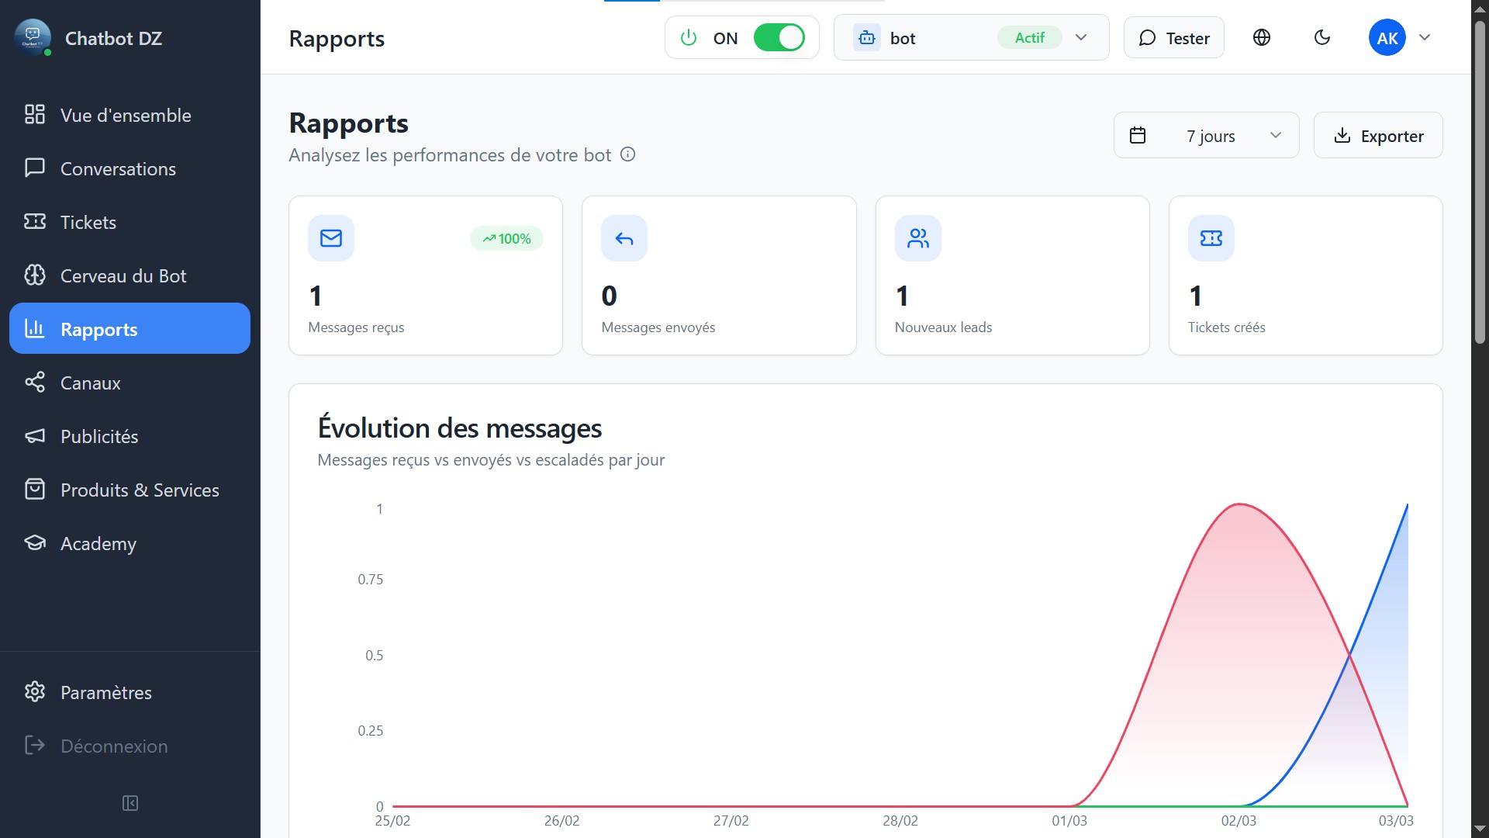
Task: Click the Messages reçus label
Action: [356, 327]
